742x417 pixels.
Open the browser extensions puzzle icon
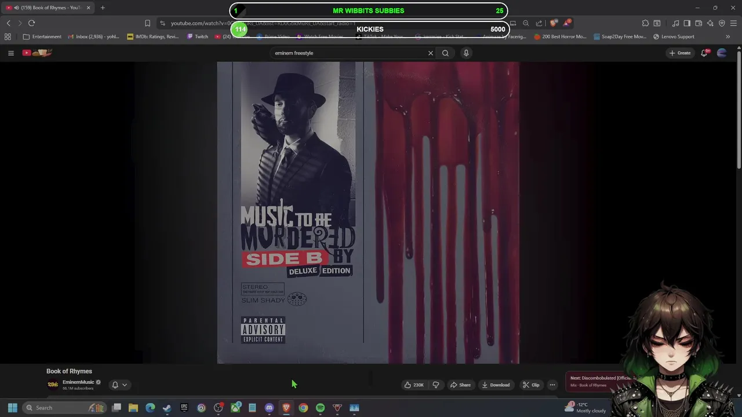(x=645, y=23)
